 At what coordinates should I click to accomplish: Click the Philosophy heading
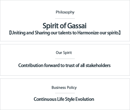tap(65, 12)
